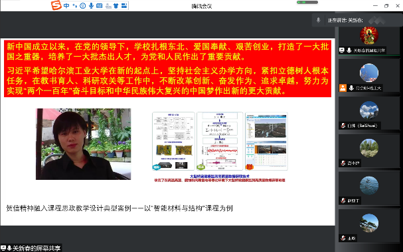403x252 pixels.
Task: Restore down the Tencent Meeting window
Action: coord(386,6)
